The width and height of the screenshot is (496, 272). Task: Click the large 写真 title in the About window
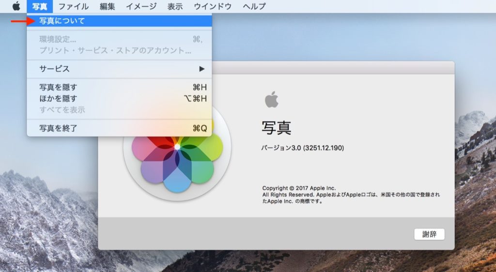(x=277, y=128)
